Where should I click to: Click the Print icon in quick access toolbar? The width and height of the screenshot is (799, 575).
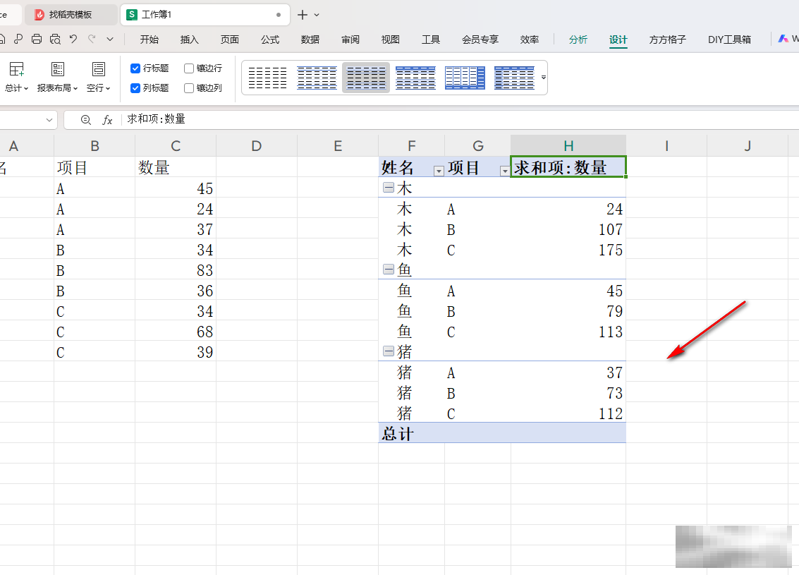click(35, 40)
